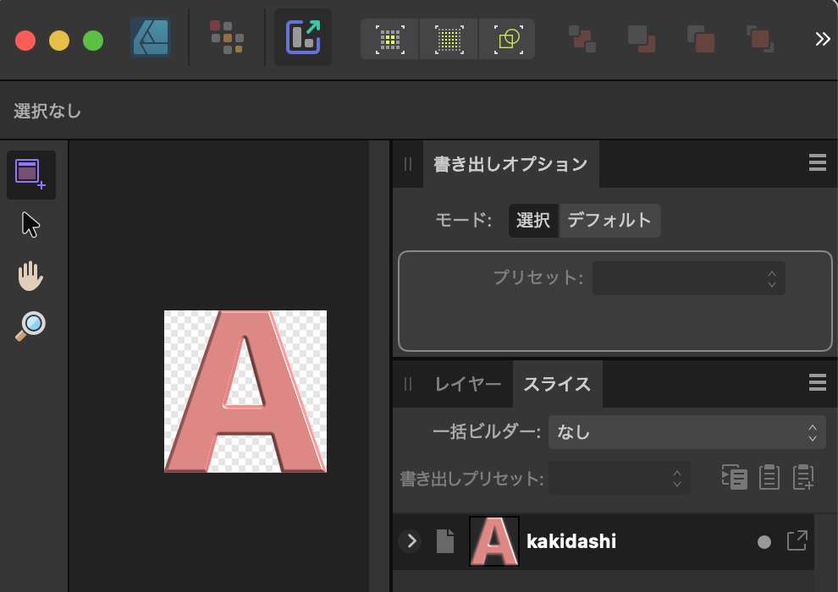Toggle whole-document selection mode button
This screenshot has width=838, height=592.
pyautogui.click(x=448, y=38)
